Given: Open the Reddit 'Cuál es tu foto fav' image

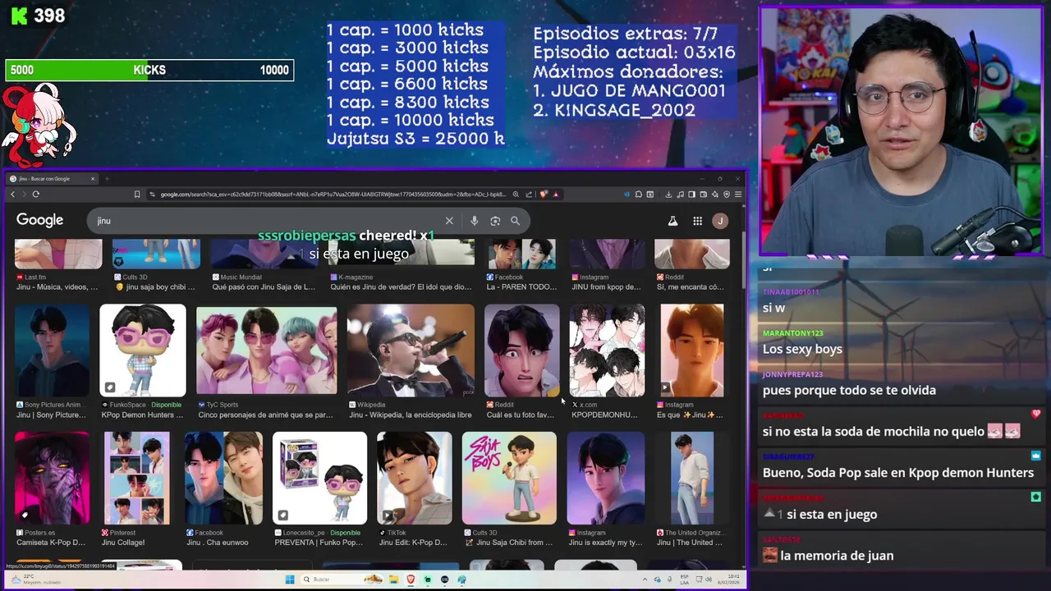Looking at the screenshot, I should click(x=522, y=350).
